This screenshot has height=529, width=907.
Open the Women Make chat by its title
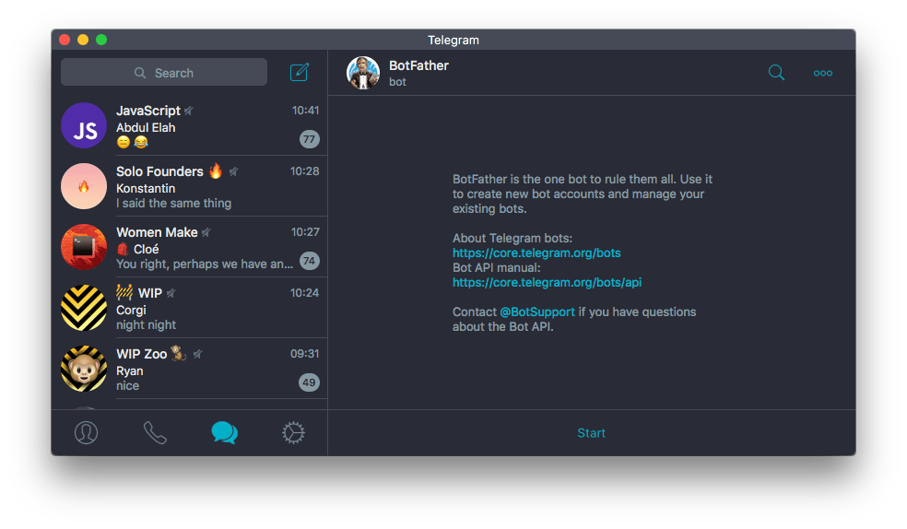157,232
